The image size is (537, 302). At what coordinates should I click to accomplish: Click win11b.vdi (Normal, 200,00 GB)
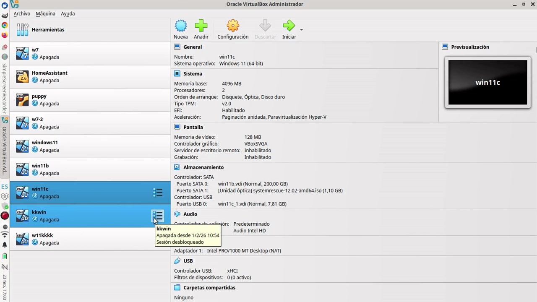(253, 184)
